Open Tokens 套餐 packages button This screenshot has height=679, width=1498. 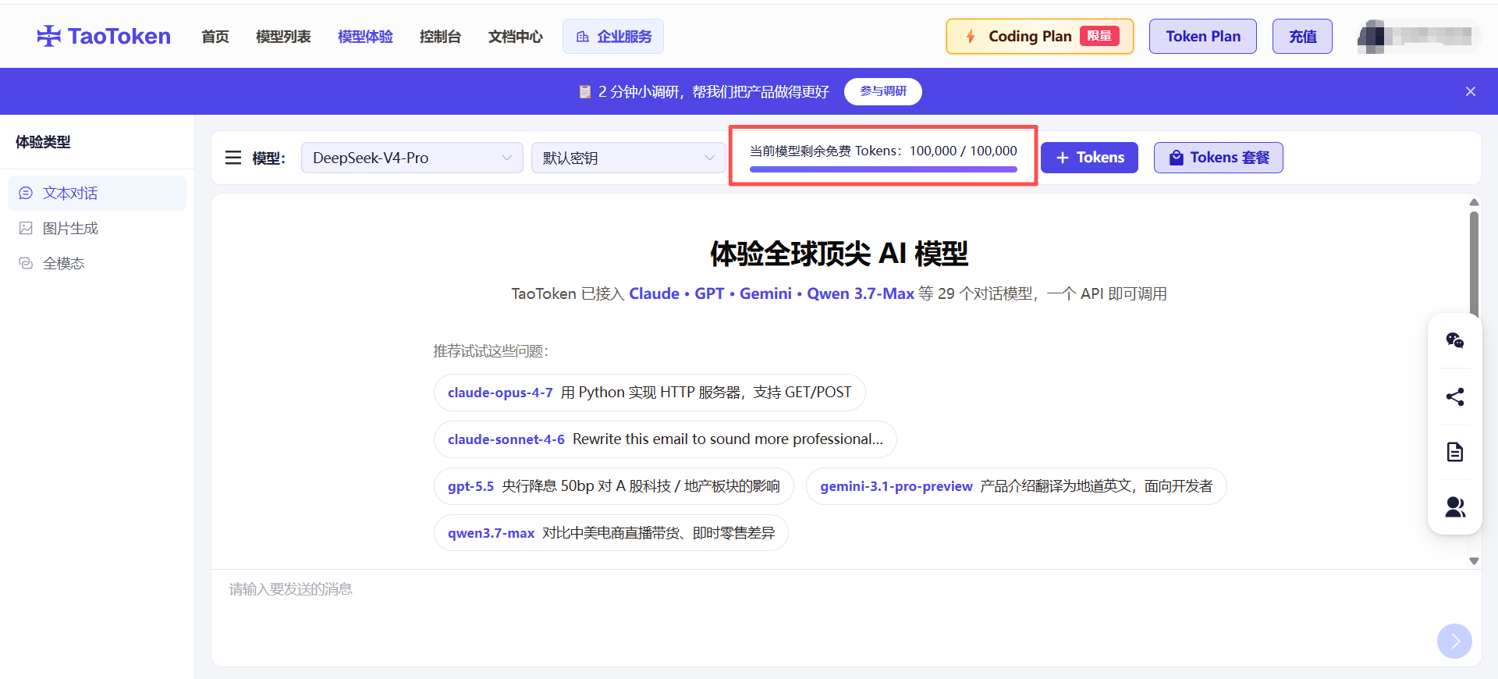pyautogui.click(x=1219, y=158)
